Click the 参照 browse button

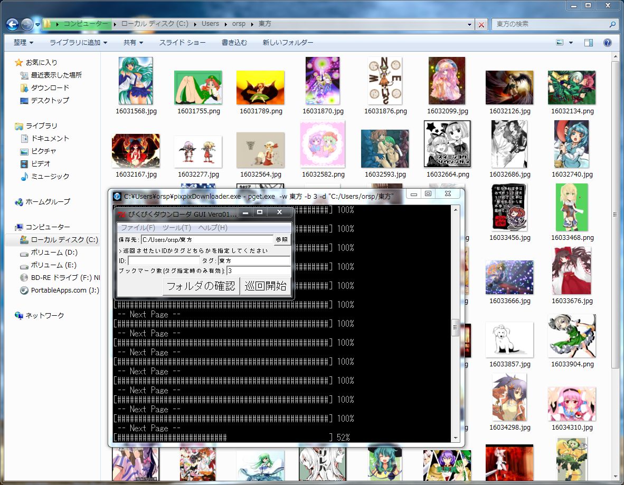[x=282, y=240]
